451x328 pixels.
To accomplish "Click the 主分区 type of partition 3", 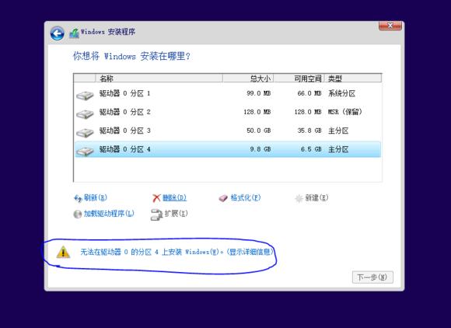I will [338, 131].
